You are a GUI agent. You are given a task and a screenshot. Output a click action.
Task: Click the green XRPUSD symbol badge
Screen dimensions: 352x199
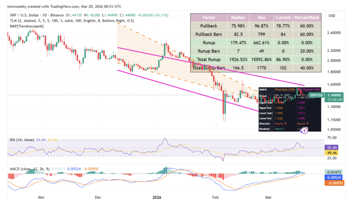click(x=316, y=95)
